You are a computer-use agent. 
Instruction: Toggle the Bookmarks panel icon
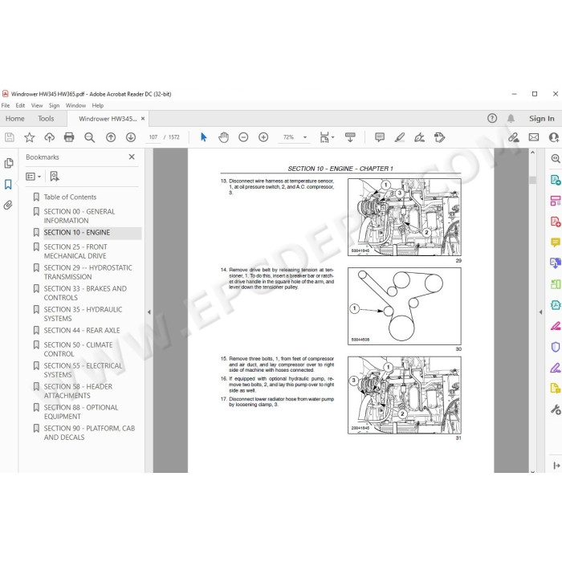click(8, 184)
